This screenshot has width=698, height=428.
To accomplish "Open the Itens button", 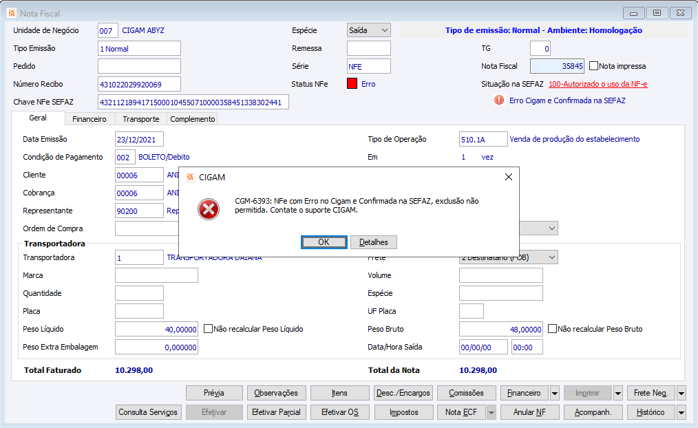I will (339, 394).
